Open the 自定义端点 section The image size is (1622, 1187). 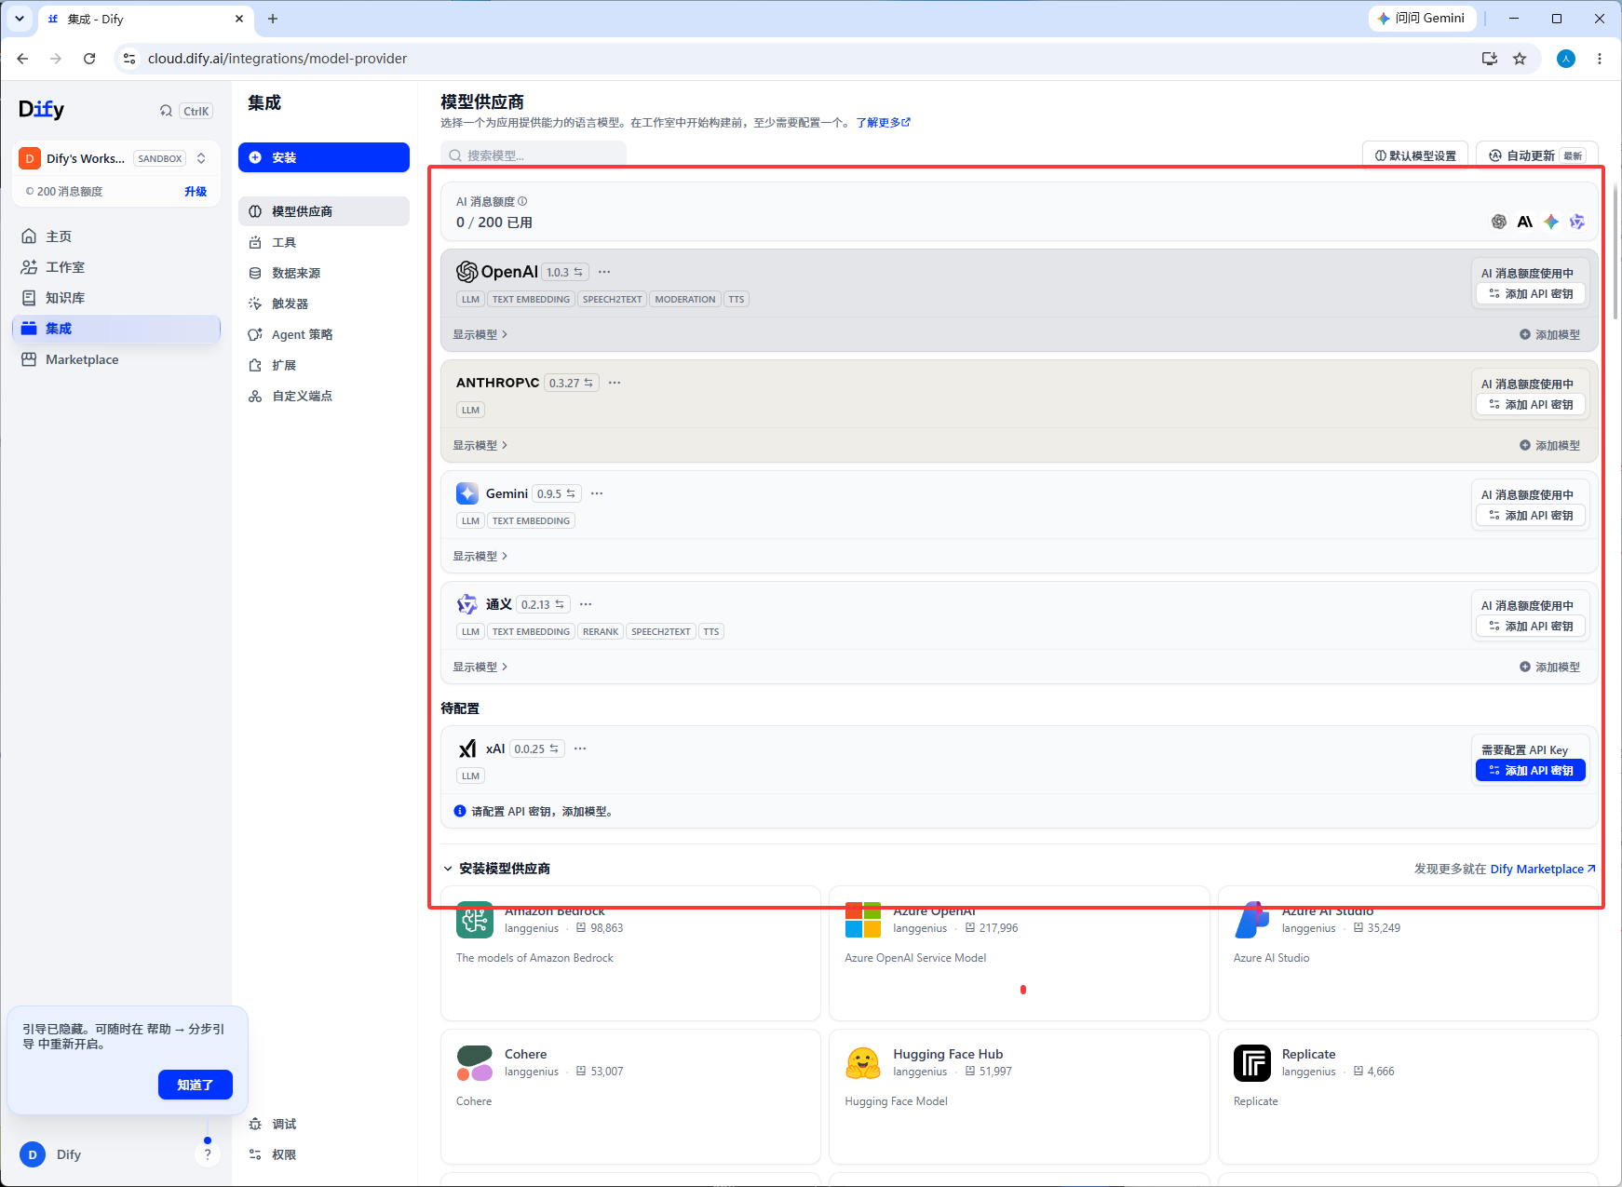(324, 396)
